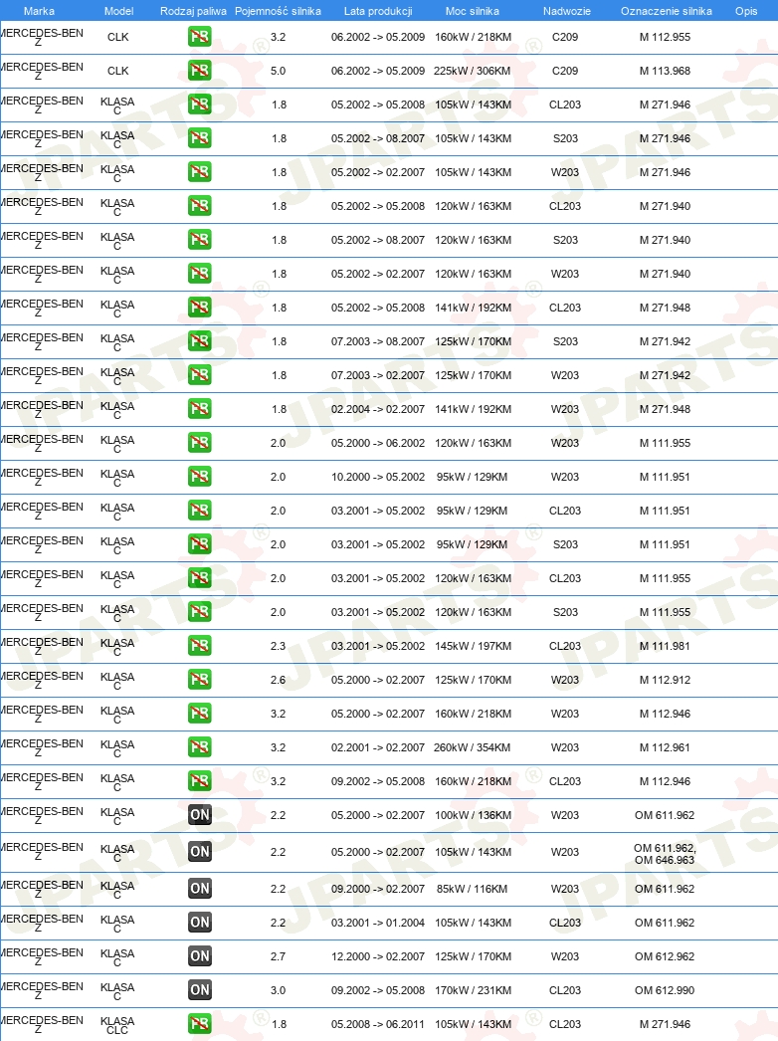
Task: Select engine code OM 612.962
Action: 665,957
